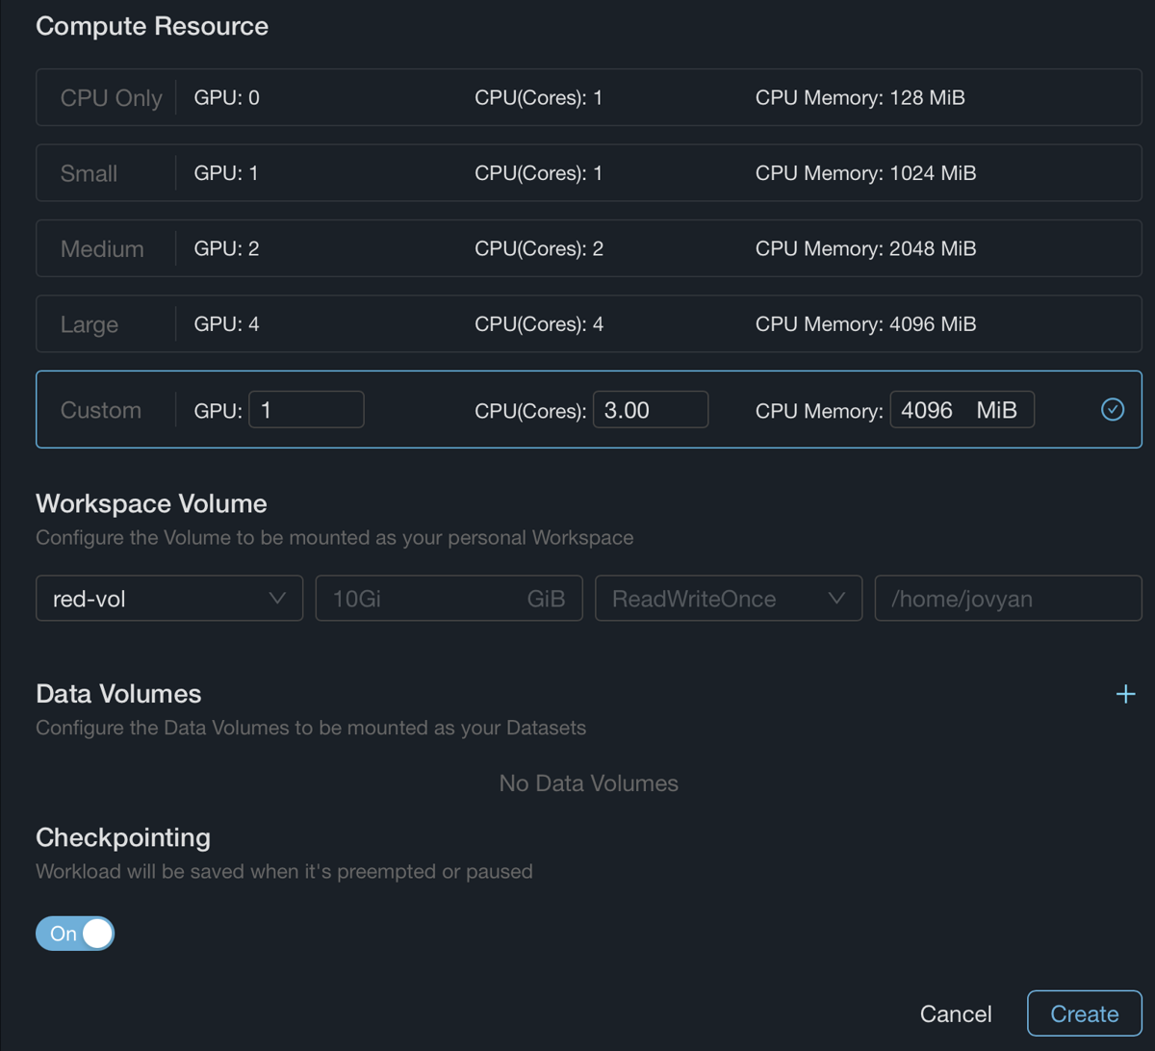Click the No Data Volumes placeholder text
Image resolution: width=1155 pixels, height=1051 pixels.
click(x=588, y=783)
